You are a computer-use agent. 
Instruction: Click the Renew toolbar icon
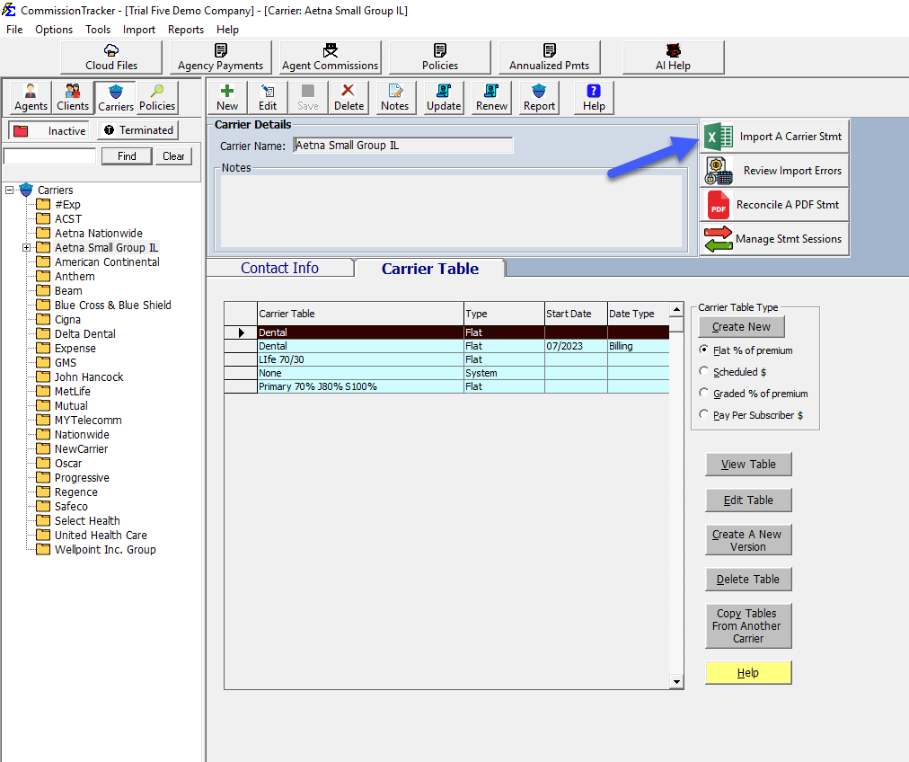click(x=490, y=97)
